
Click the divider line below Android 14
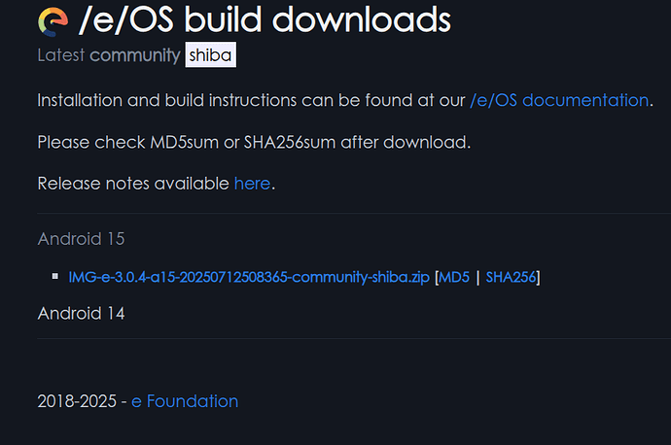[354, 338]
